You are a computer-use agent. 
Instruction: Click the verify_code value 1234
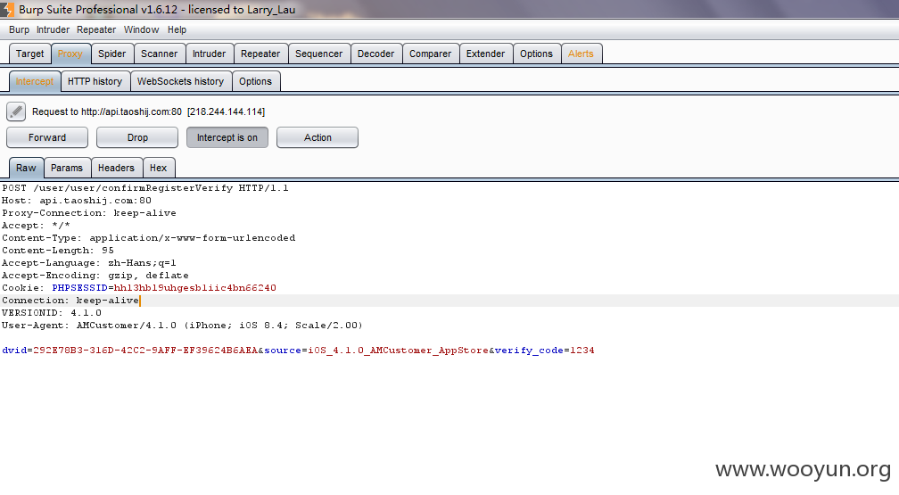pos(581,351)
